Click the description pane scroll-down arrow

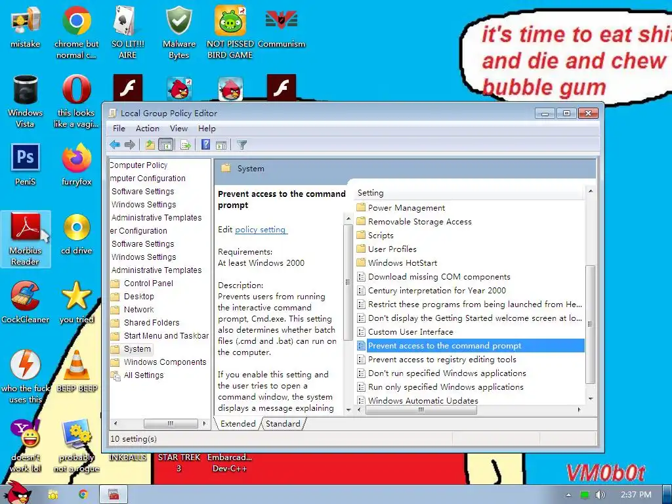coord(348,409)
